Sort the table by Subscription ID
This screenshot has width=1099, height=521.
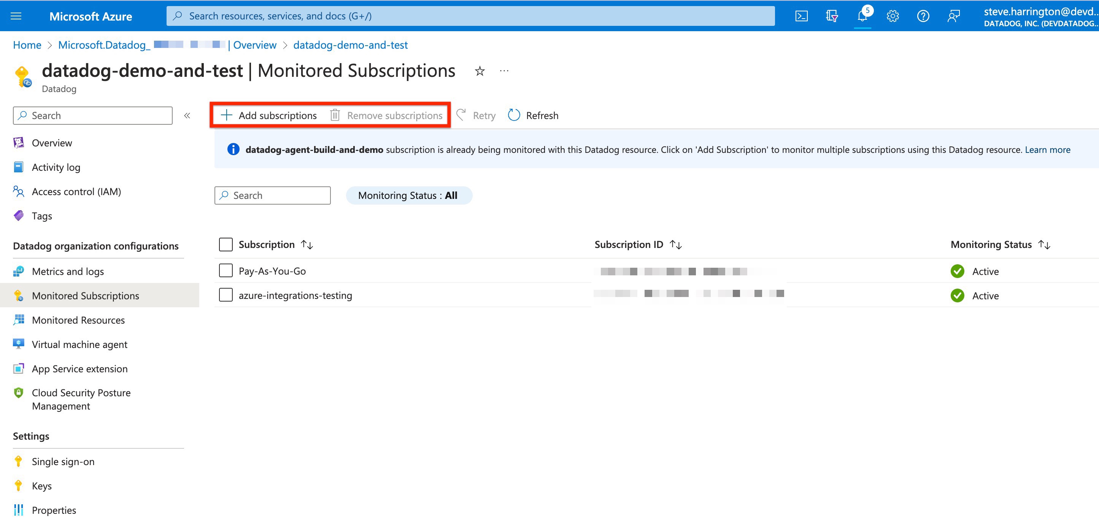(x=676, y=244)
